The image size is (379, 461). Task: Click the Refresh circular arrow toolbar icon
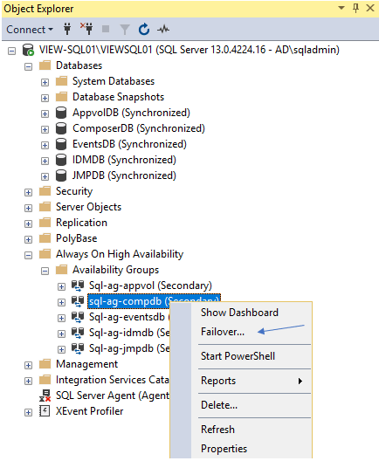point(144,30)
